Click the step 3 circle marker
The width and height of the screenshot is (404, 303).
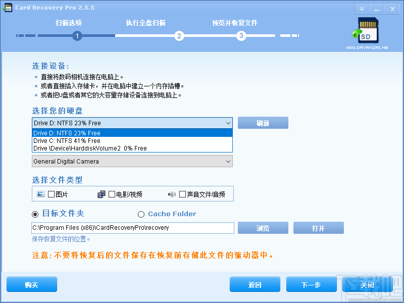tap(241, 35)
